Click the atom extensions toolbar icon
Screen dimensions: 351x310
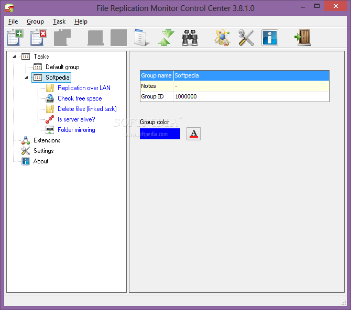222,38
